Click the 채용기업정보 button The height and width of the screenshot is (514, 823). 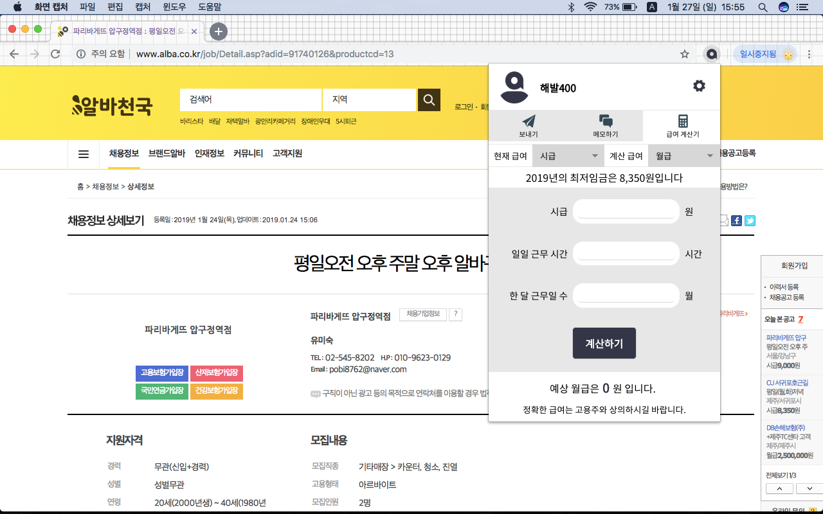(423, 314)
